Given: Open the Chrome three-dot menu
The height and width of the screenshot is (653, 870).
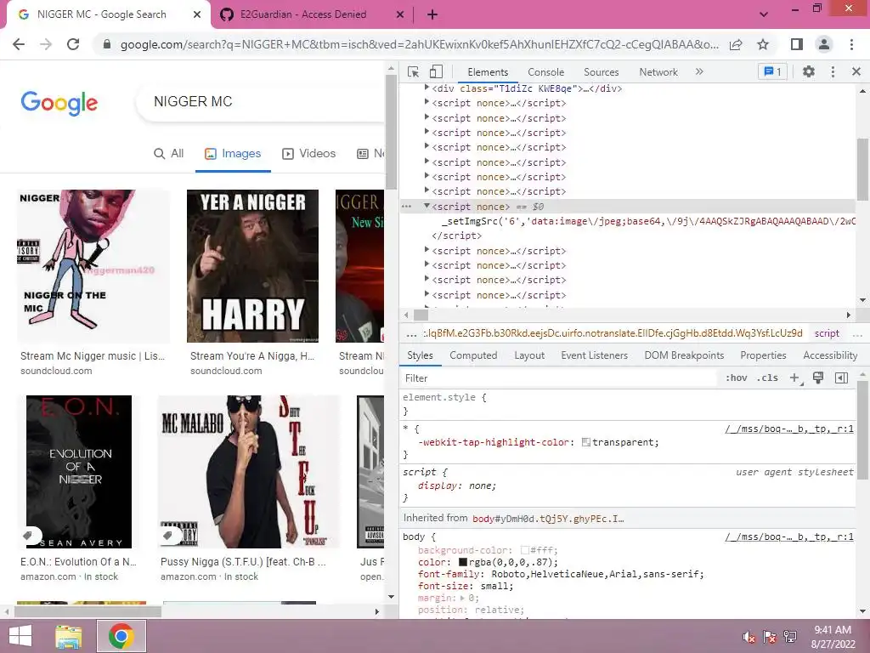Looking at the screenshot, I should point(851,44).
